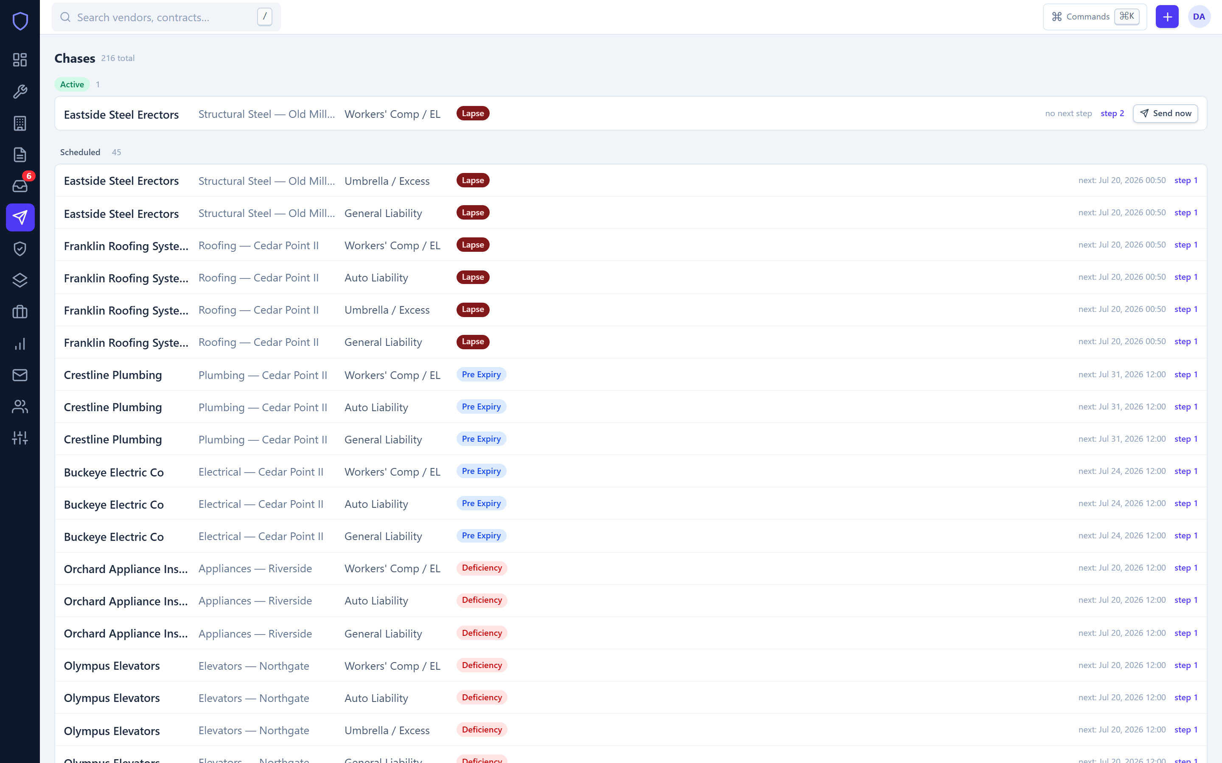Click Elevators — Northgate on Olympus Workers' Comp row

click(253, 666)
